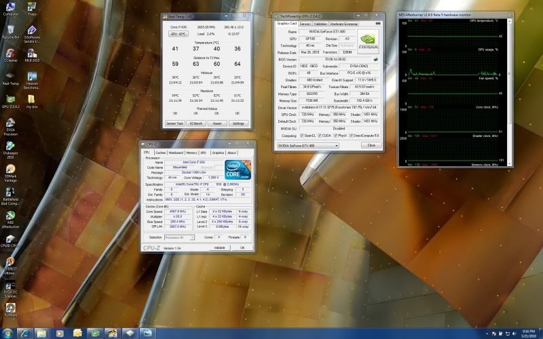Launch the MSI Afterburner desktop shortcut
This screenshot has height=339, width=543.
[10, 219]
